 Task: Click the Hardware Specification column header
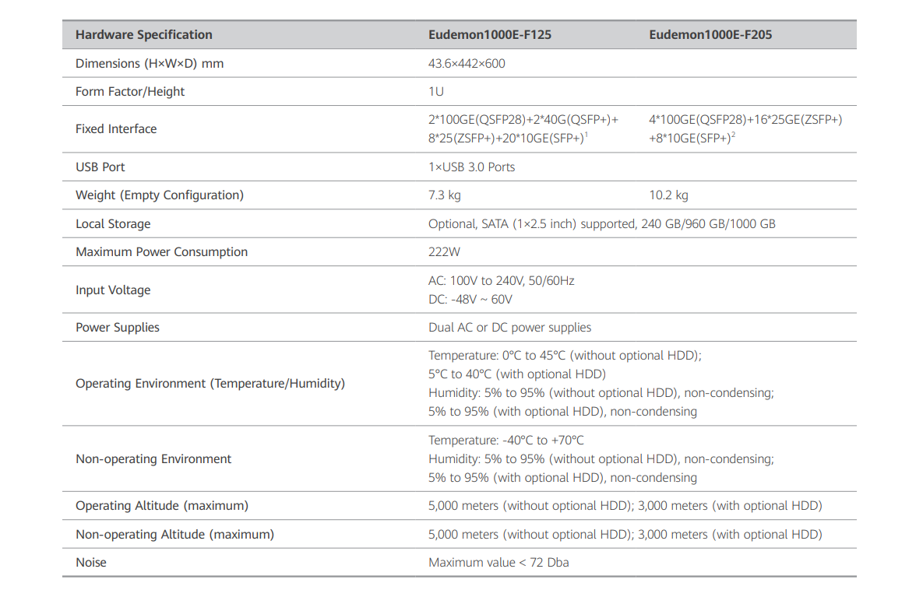[143, 35]
